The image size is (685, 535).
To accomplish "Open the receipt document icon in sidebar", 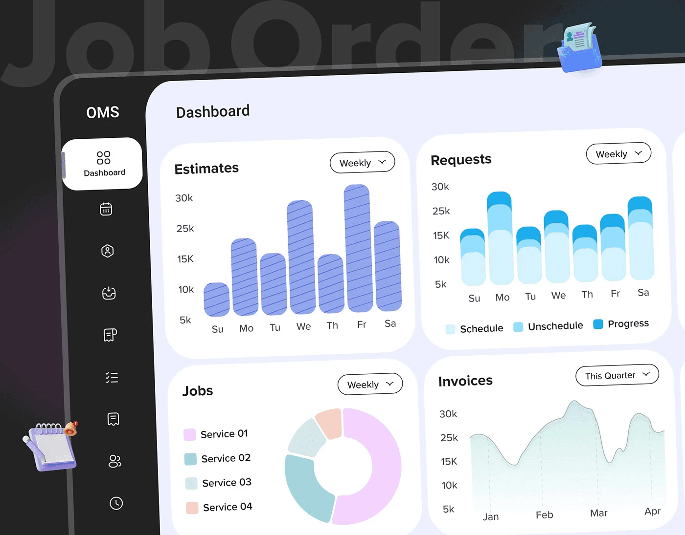I will click(x=110, y=335).
